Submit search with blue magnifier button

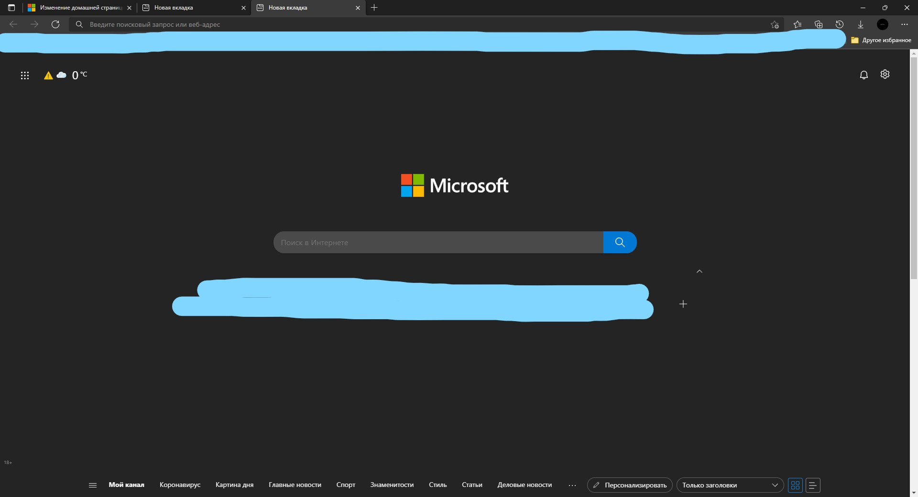620,242
